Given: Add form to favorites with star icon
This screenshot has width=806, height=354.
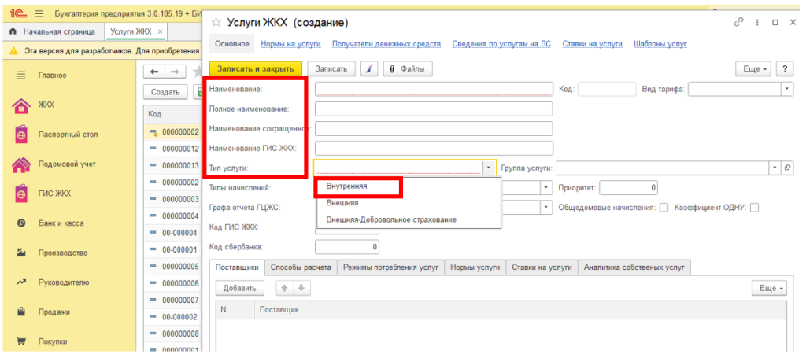Looking at the screenshot, I should coord(216,23).
